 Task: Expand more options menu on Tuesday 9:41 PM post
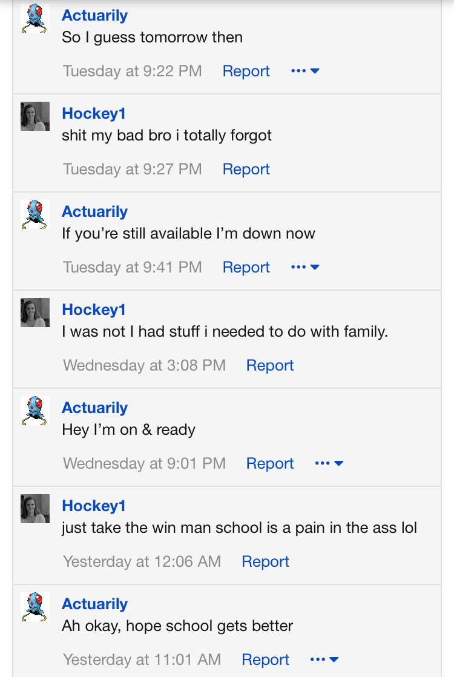point(305,267)
